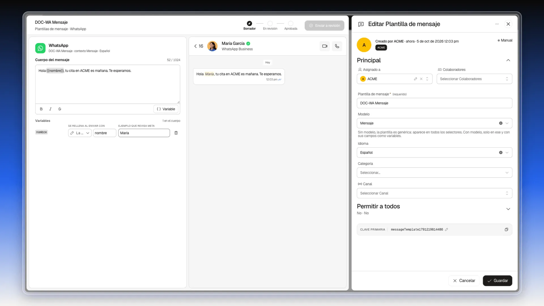
Task: Click Guardar button
Action: click(x=497, y=280)
